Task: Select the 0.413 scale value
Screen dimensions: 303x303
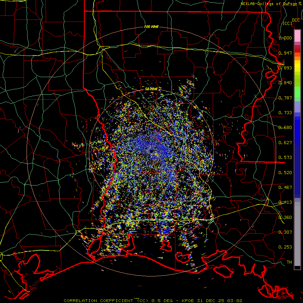Action: pyautogui.click(x=285, y=202)
